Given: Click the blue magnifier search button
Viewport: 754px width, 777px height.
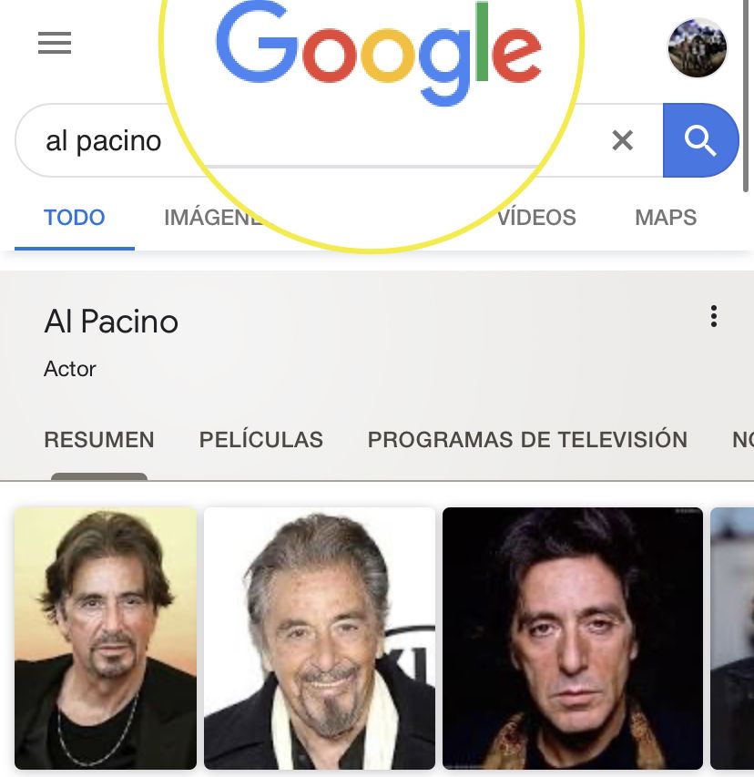Looking at the screenshot, I should (700, 140).
